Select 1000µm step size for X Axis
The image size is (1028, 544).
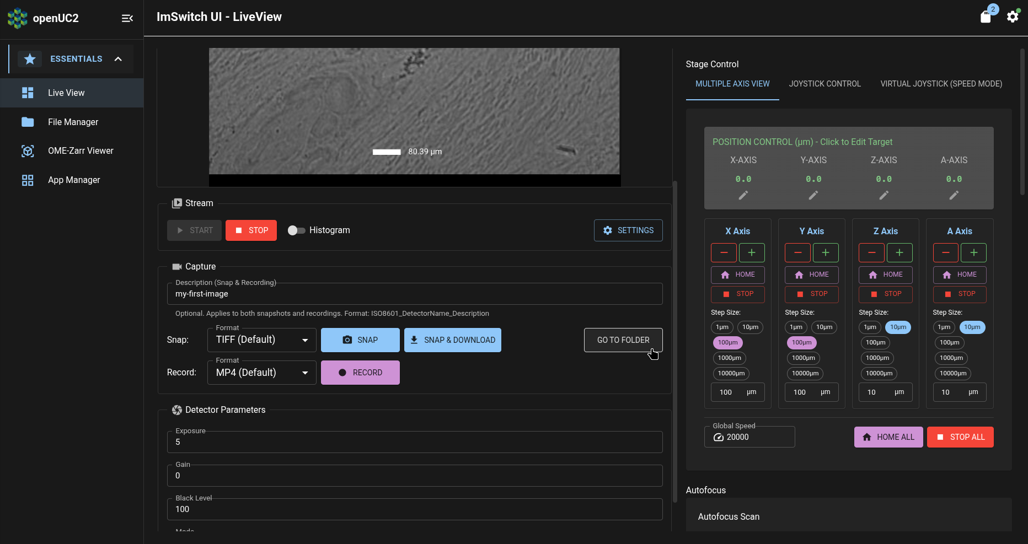[x=729, y=358]
